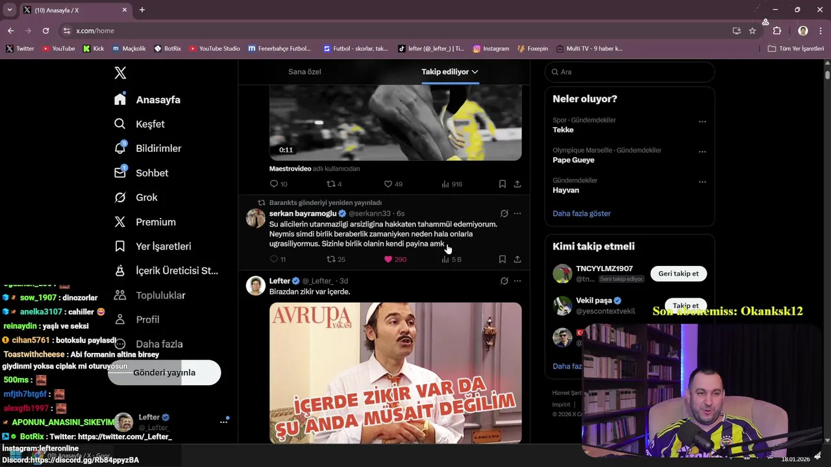Open Chrome profile avatar
The height and width of the screenshot is (467, 831).
(803, 30)
